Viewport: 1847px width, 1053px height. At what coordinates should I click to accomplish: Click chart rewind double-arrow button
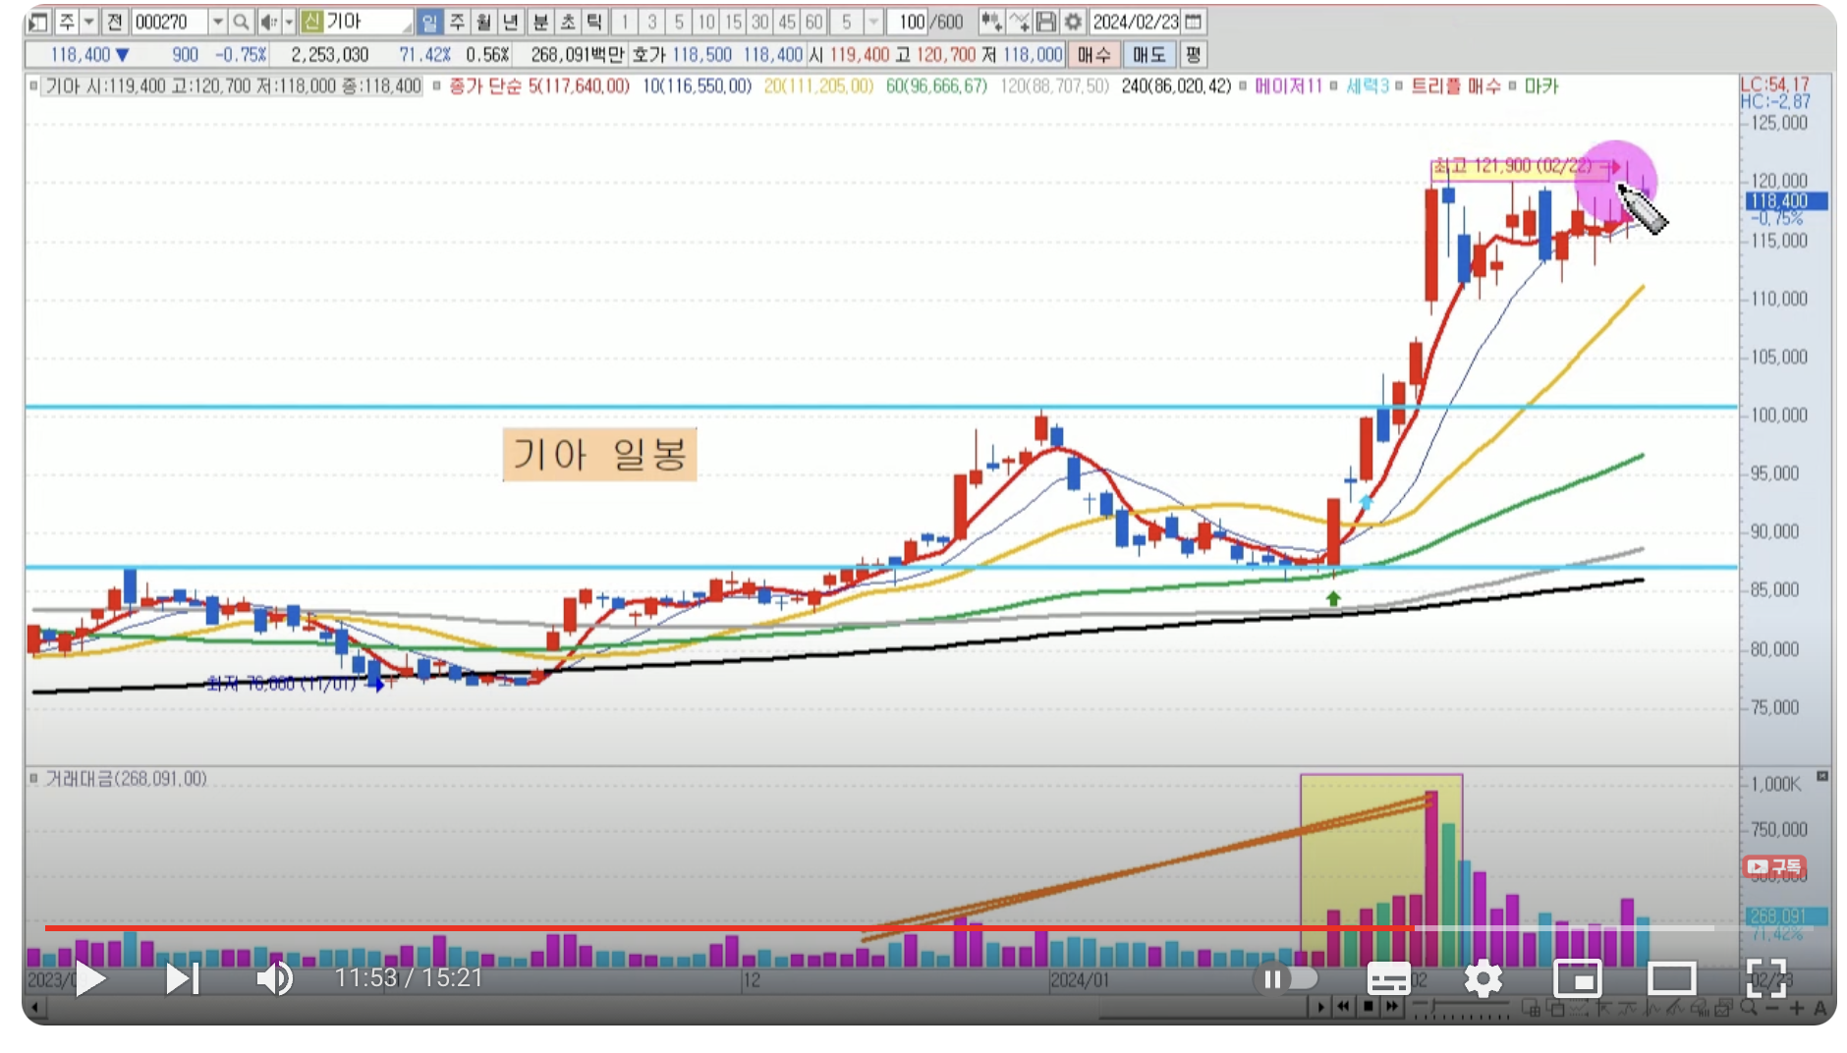pyautogui.click(x=1343, y=1007)
